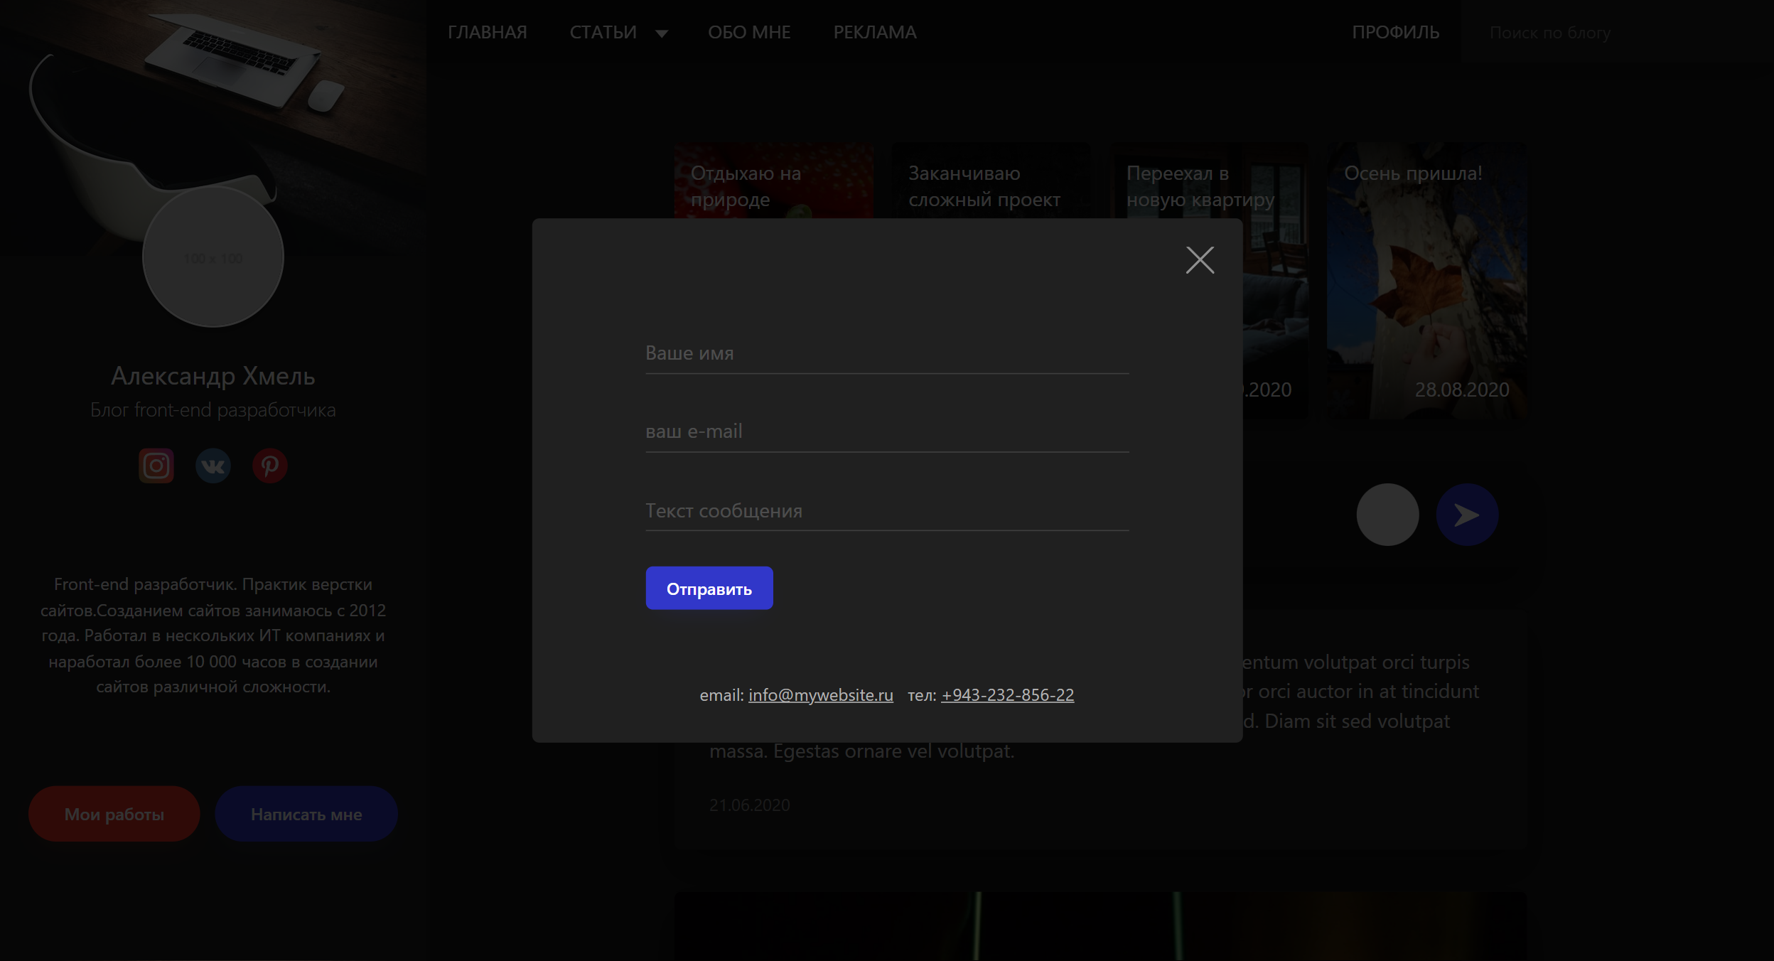Image resolution: width=1774 pixels, height=961 pixels.
Task: Open the СТАТЬИ menu item
Action: tap(603, 33)
